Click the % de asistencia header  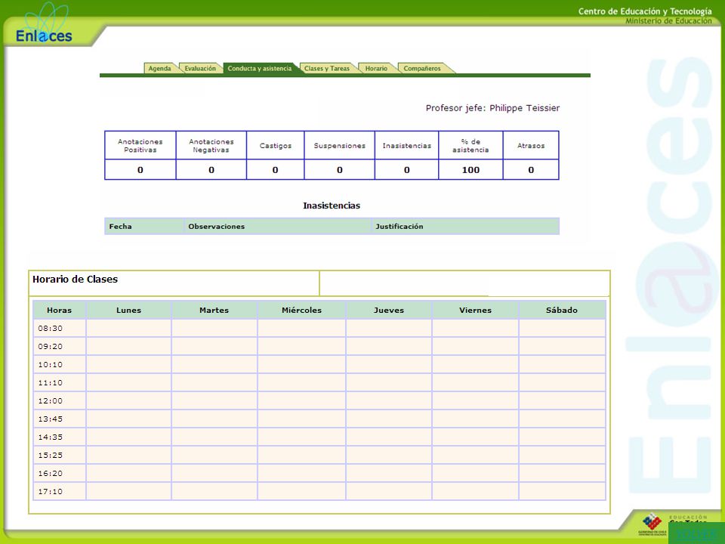point(470,145)
